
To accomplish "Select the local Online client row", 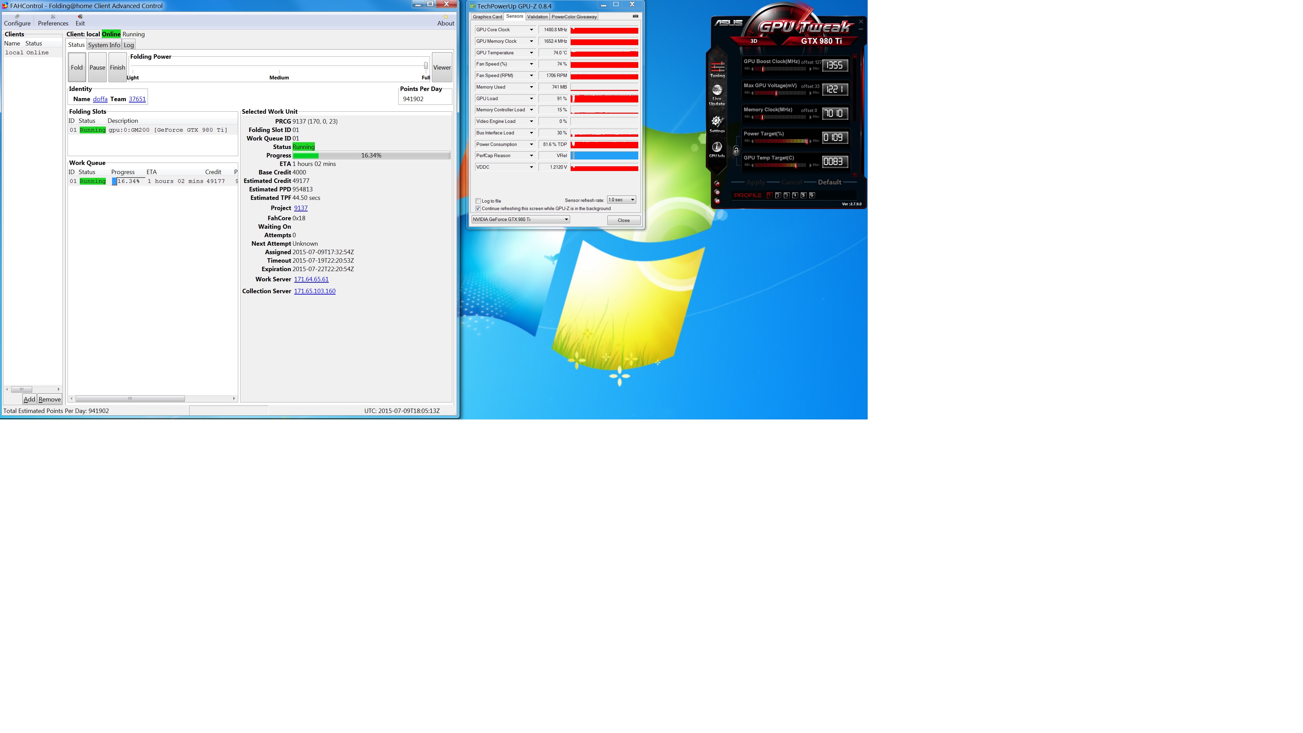I will point(33,53).
